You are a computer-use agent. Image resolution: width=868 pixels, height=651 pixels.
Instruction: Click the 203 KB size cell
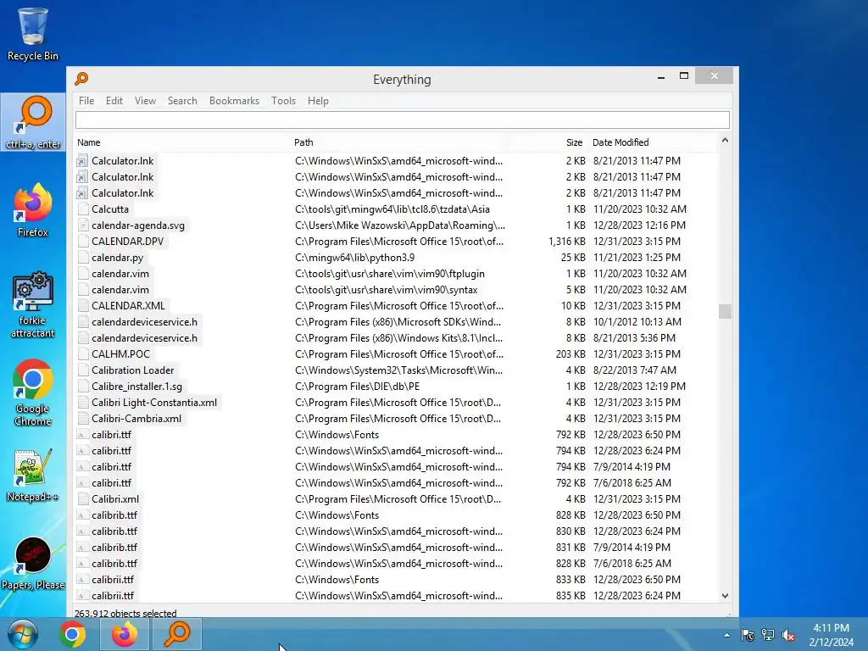click(x=570, y=353)
